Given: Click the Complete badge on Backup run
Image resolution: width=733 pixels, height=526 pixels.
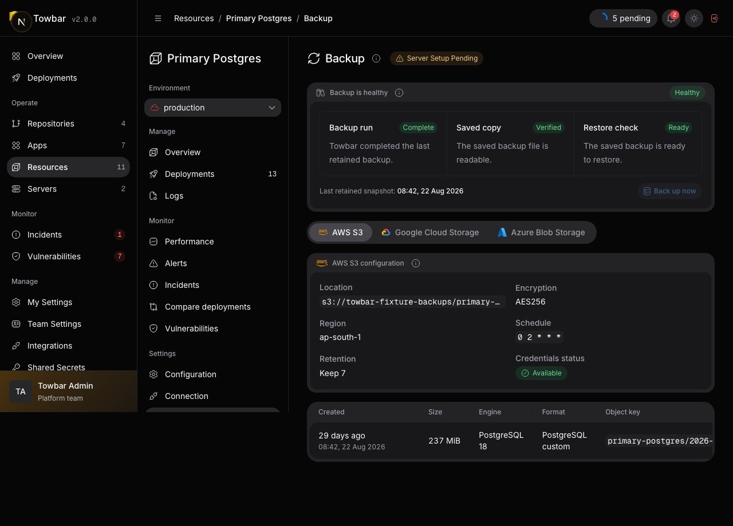Looking at the screenshot, I should pos(418,128).
